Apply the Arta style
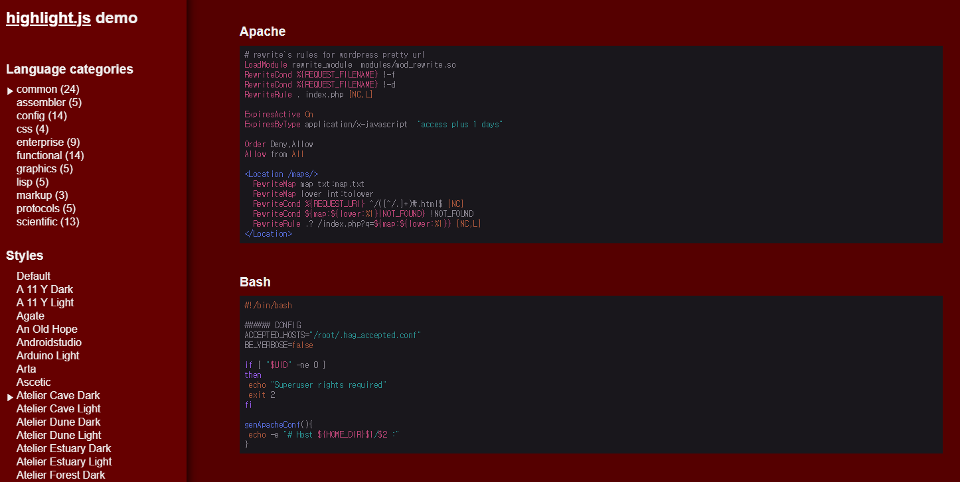Viewport: 960px width, 482px height. [x=27, y=369]
